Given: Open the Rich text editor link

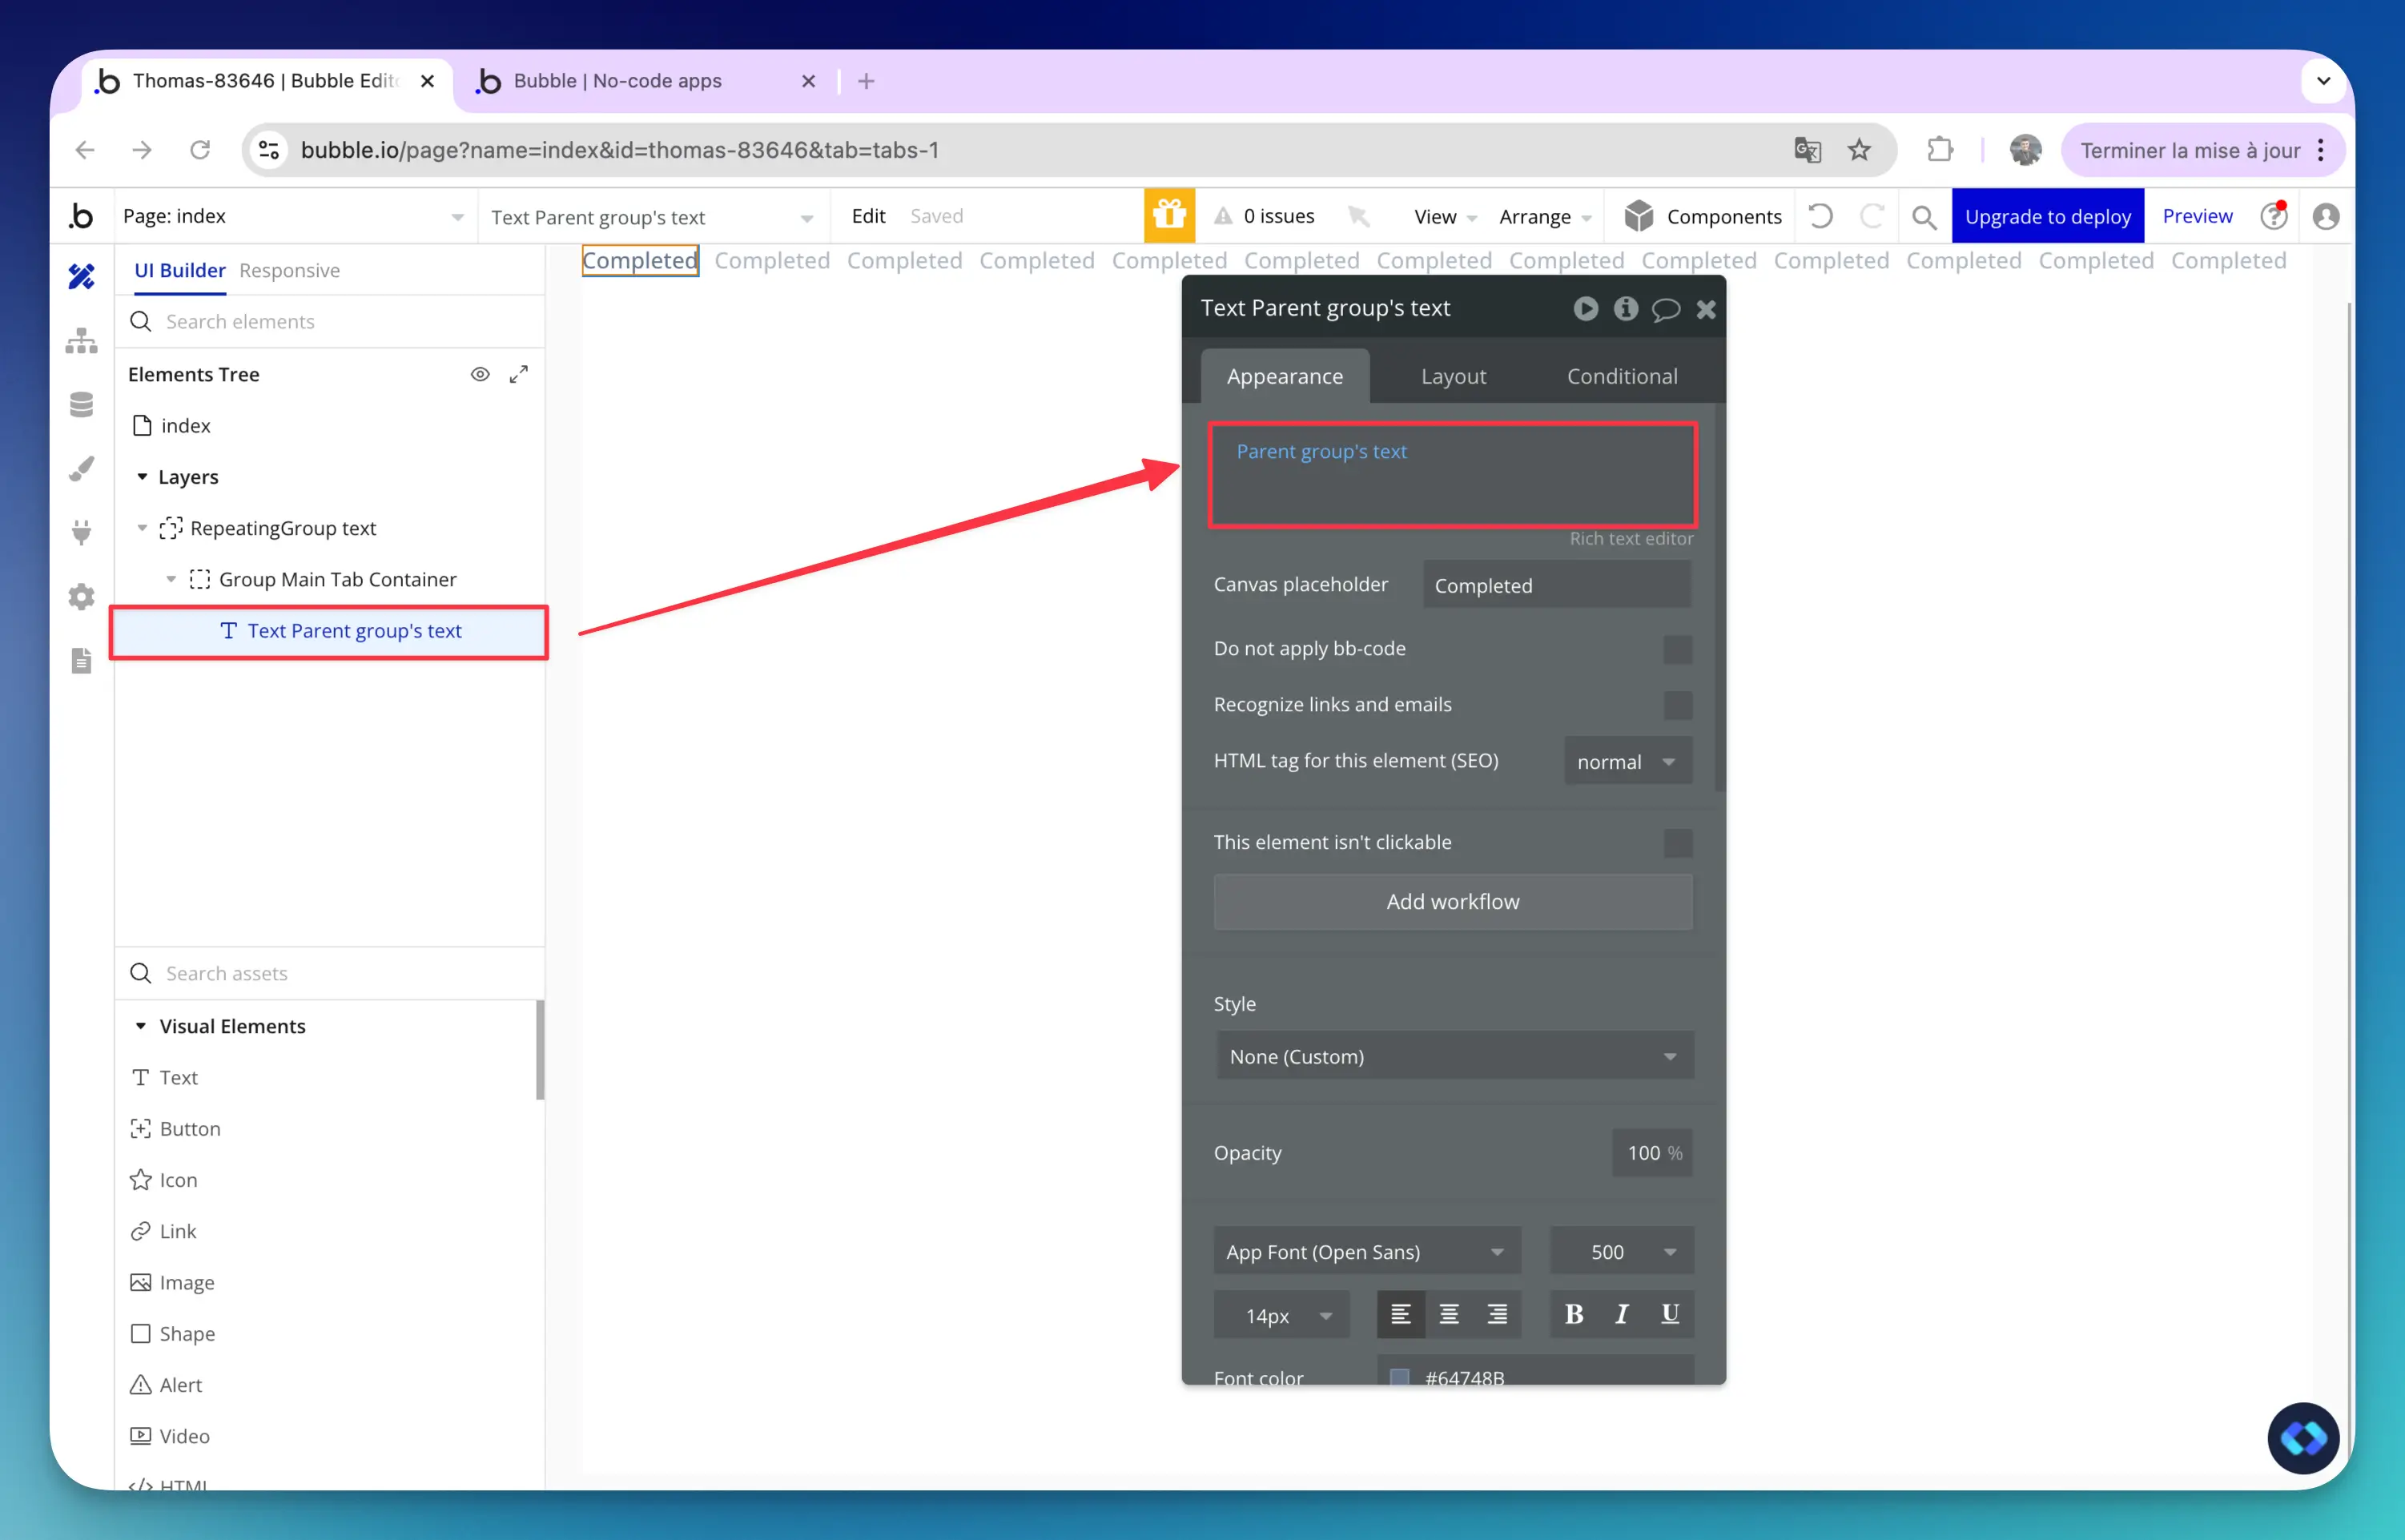Looking at the screenshot, I should coord(1631,538).
